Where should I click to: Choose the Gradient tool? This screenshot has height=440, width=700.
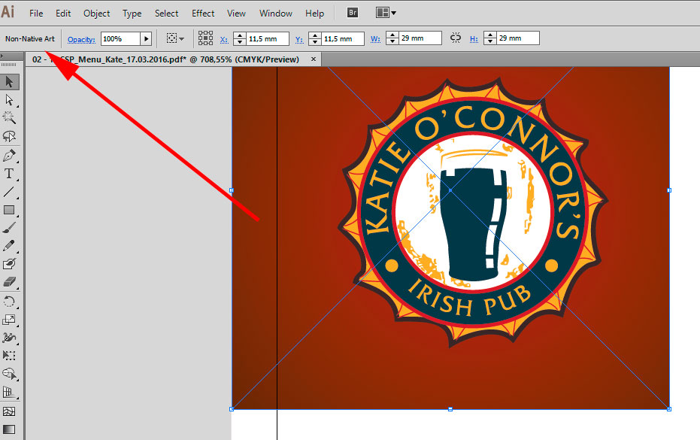9,429
